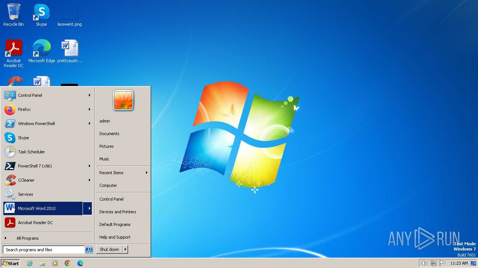Click the network tray icon
The image size is (478, 268).
(434, 263)
